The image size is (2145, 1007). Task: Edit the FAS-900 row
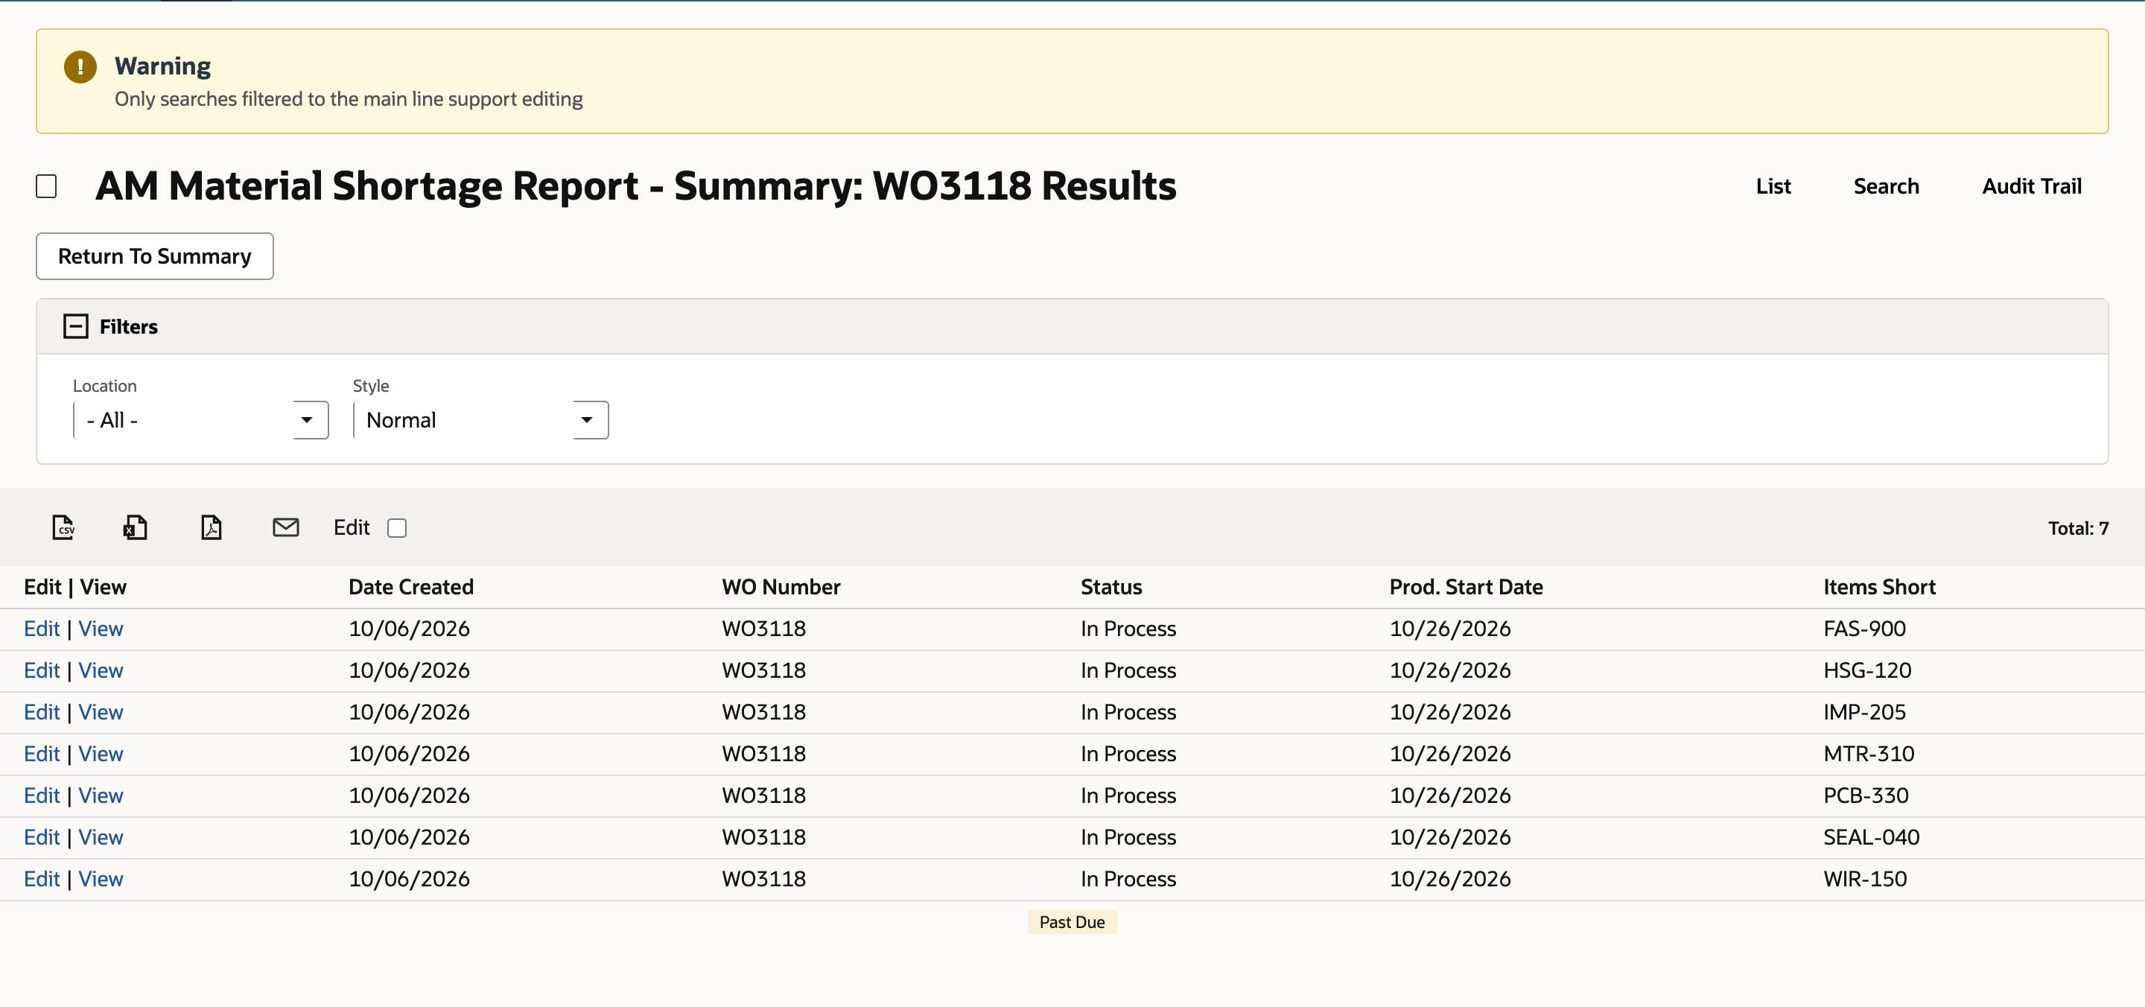pyautogui.click(x=42, y=629)
